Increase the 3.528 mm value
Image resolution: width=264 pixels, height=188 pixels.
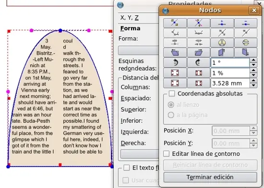pos(253,81)
